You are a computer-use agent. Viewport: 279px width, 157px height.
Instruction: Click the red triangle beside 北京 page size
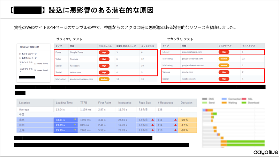(153, 120)
